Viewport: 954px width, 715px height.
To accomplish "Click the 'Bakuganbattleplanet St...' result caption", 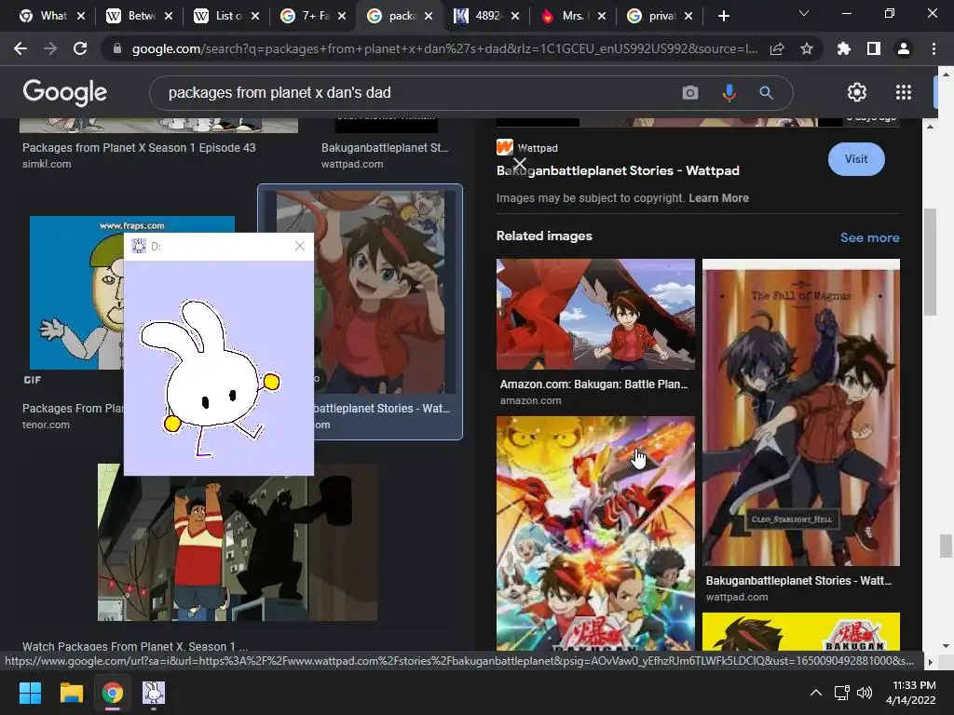I will 385,148.
